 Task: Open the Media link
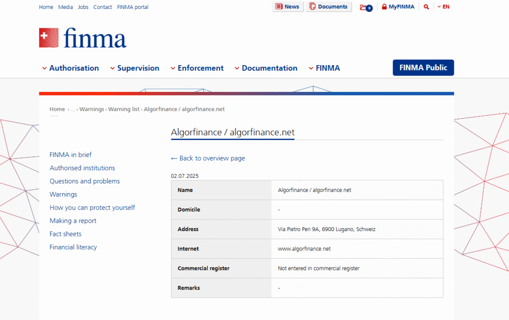(x=66, y=7)
